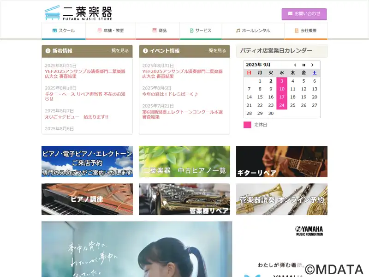This screenshot has height=277, width=369.
Task: Open the ピアノ調律 banner image
Action: (87, 199)
